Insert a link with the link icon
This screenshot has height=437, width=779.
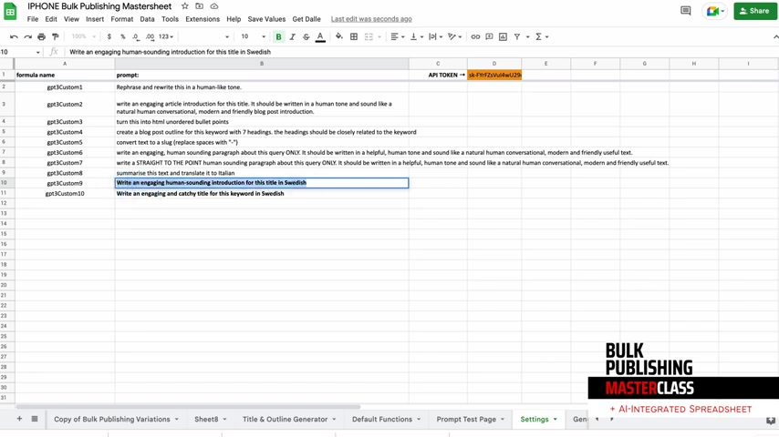(475, 36)
